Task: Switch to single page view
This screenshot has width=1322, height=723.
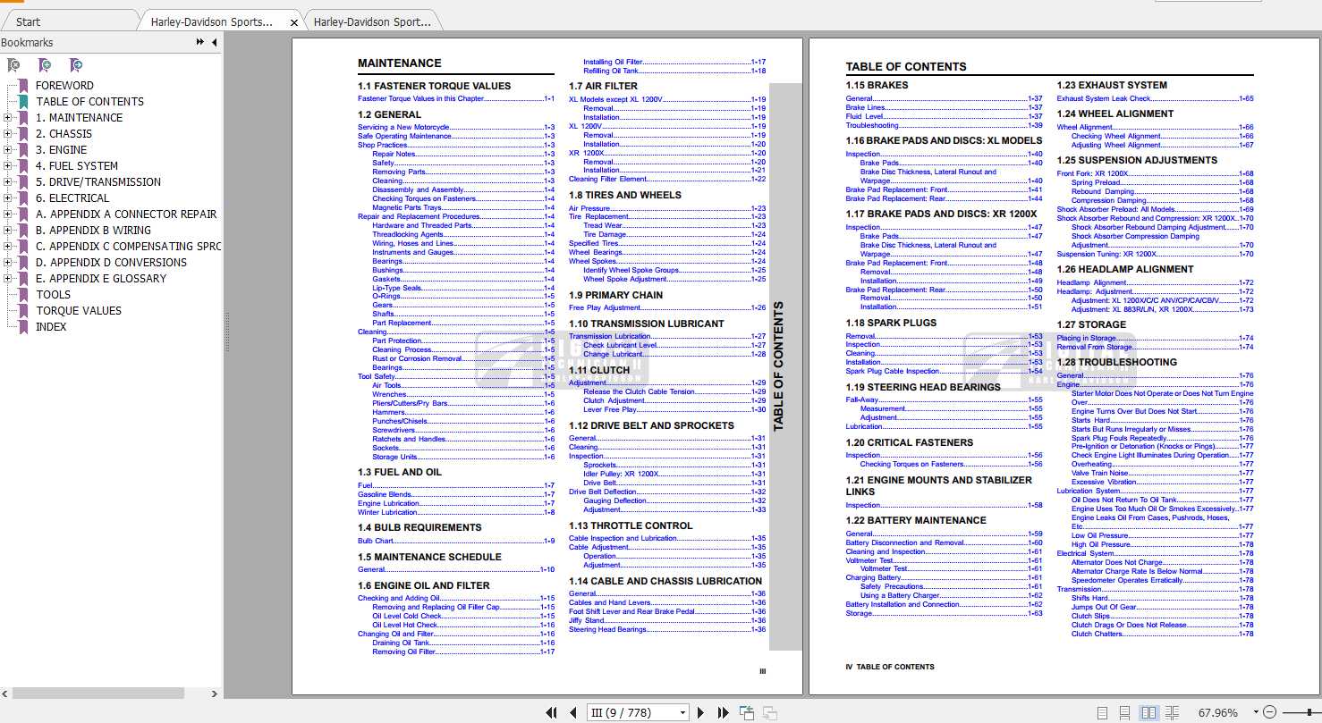Action: point(1101,712)
